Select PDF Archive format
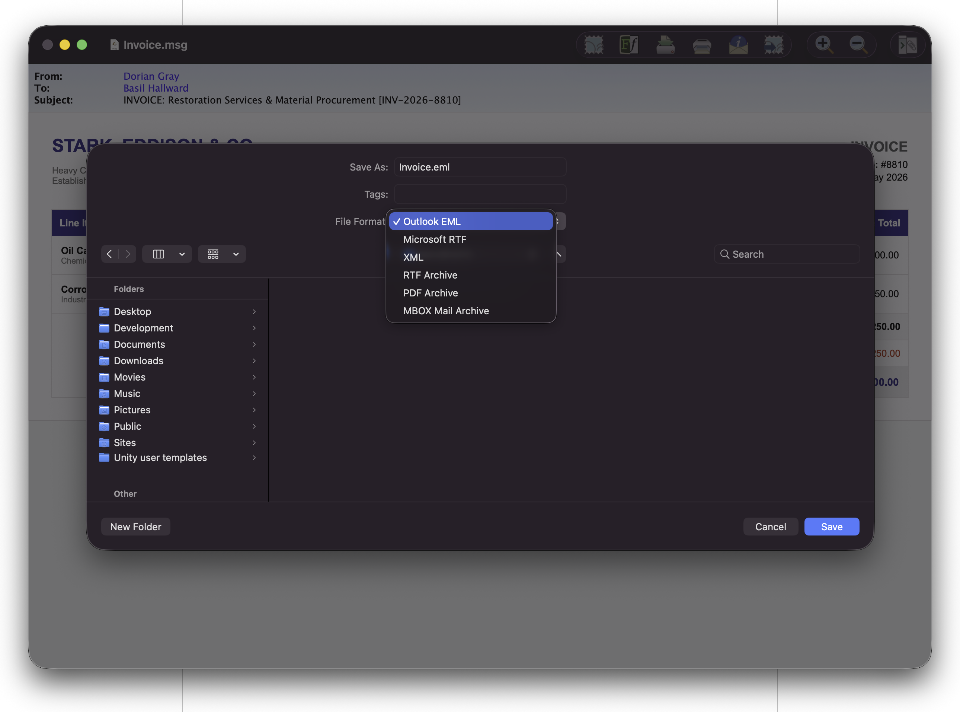The image size is (960, 712). tap(471, 293)
